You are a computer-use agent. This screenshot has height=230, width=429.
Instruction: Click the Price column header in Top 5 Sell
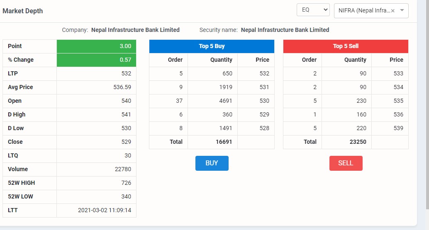397,60
